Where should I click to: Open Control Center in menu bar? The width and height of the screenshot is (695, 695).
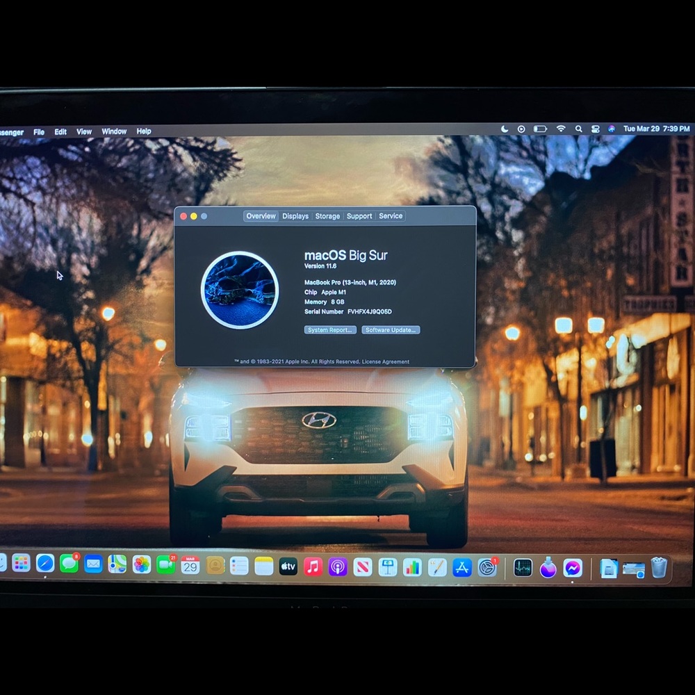tap(596, 129)
